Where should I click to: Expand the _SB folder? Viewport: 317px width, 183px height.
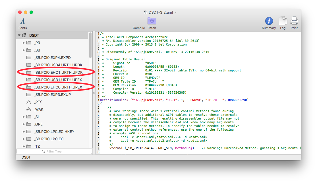tap(24, 50)
